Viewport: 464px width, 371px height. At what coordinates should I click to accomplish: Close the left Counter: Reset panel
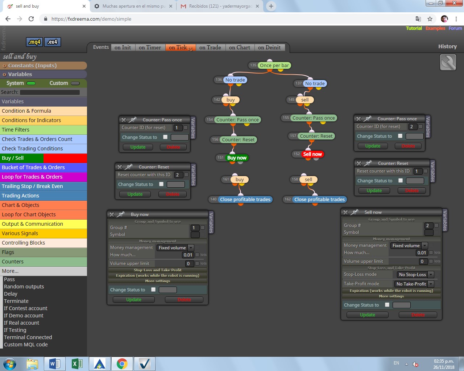click(x=120, y=167)
